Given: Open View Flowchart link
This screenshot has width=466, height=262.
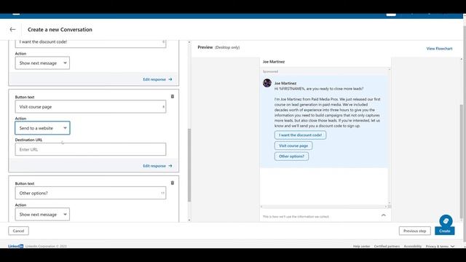Looking at the screenshot, I should (x=439, y=49).
